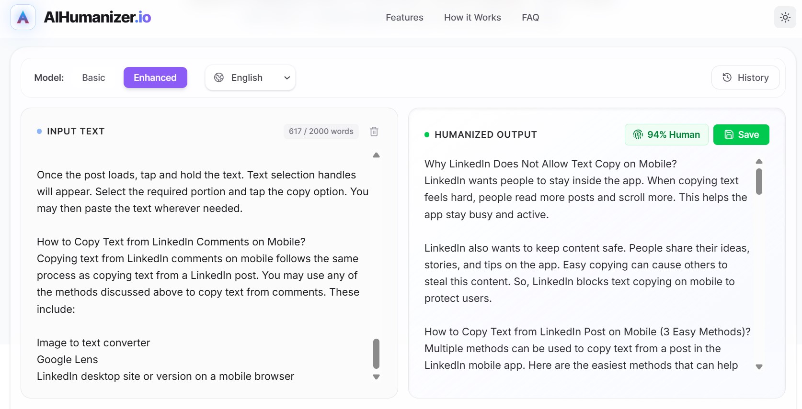Screen dimensions: 802x409
Task: Click the AIHumanizer logo icon
Action: (23, 17)
